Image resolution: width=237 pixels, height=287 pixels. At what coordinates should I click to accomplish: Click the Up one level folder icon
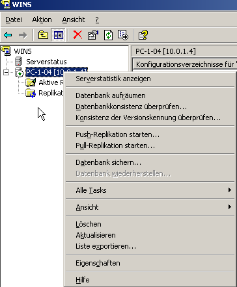(x=43, y=35)
